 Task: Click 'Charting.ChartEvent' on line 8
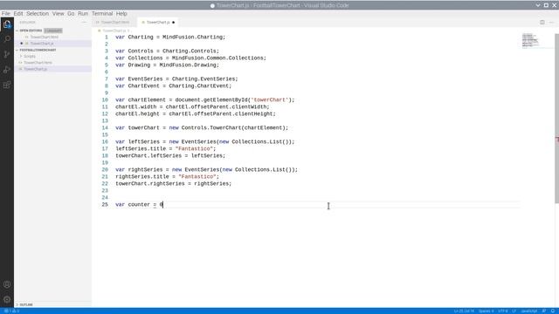(x=198, y=85)
